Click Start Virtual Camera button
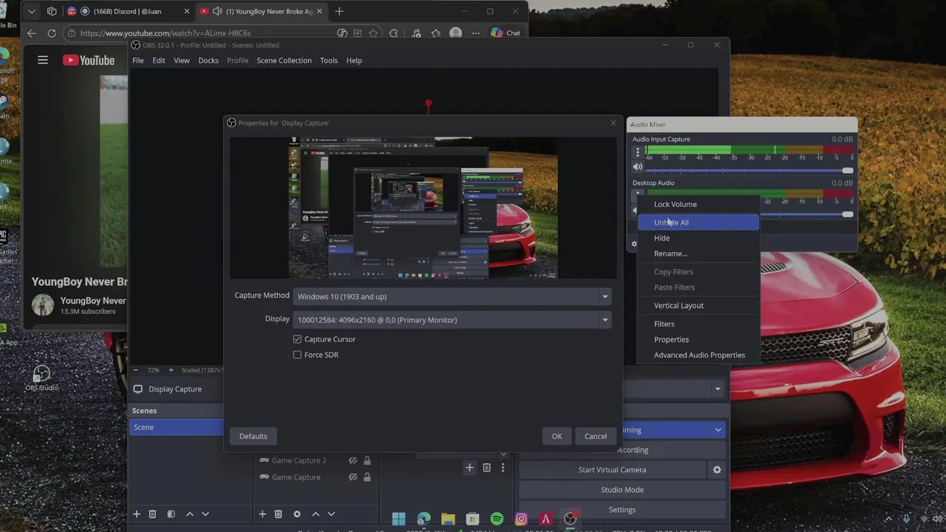Screen dimensions: 946x532 (x=612, y=470)
